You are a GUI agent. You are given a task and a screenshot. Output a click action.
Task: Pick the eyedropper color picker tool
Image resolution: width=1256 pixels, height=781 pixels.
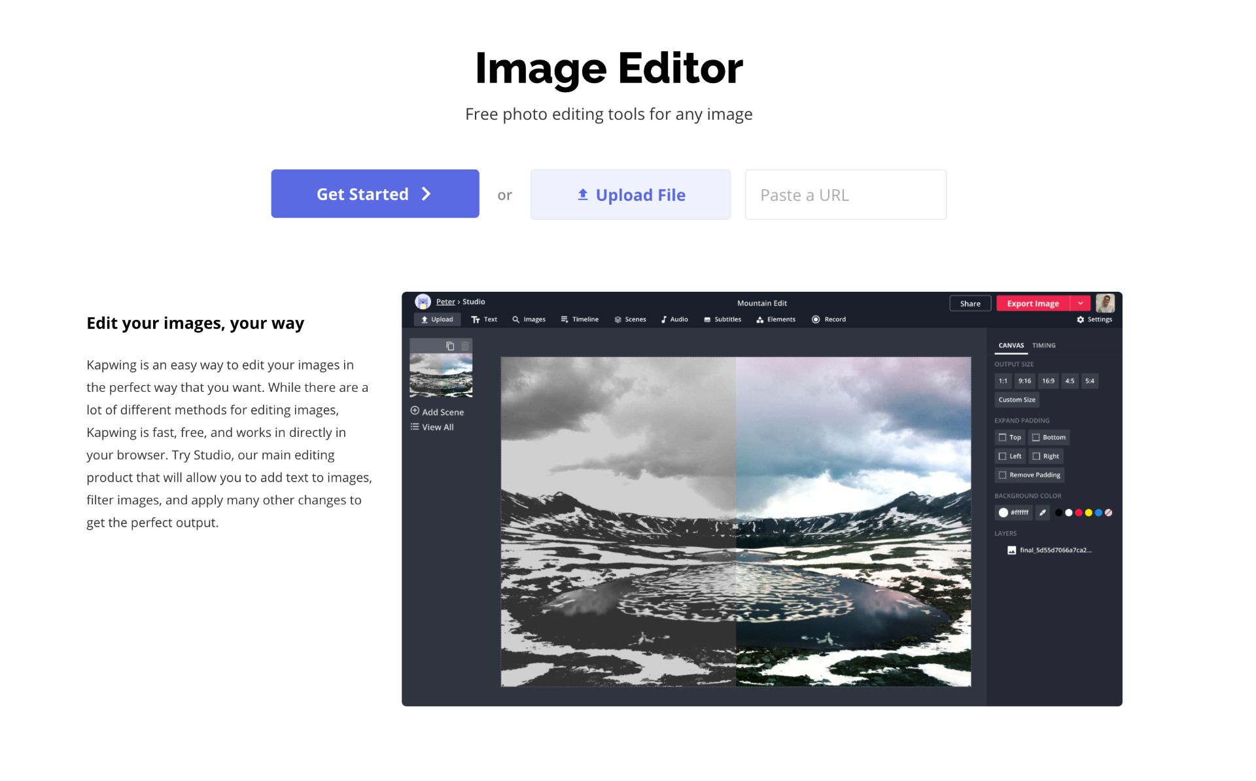[x=1043, y=513]
